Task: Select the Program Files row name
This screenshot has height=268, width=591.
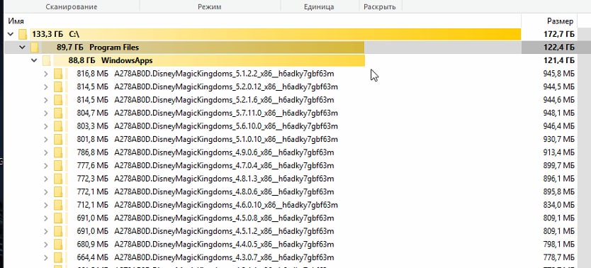Action: pos(114,48)
